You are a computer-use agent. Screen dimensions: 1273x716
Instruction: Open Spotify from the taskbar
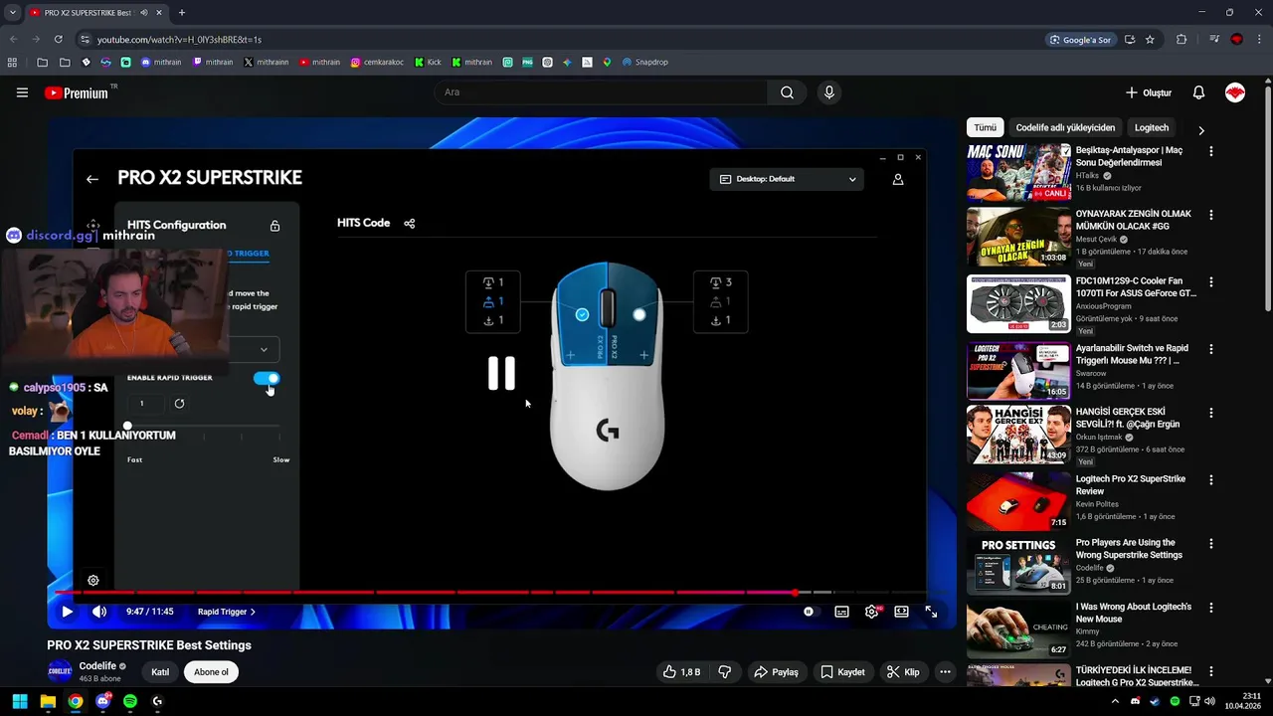click(x=130, y=701)
